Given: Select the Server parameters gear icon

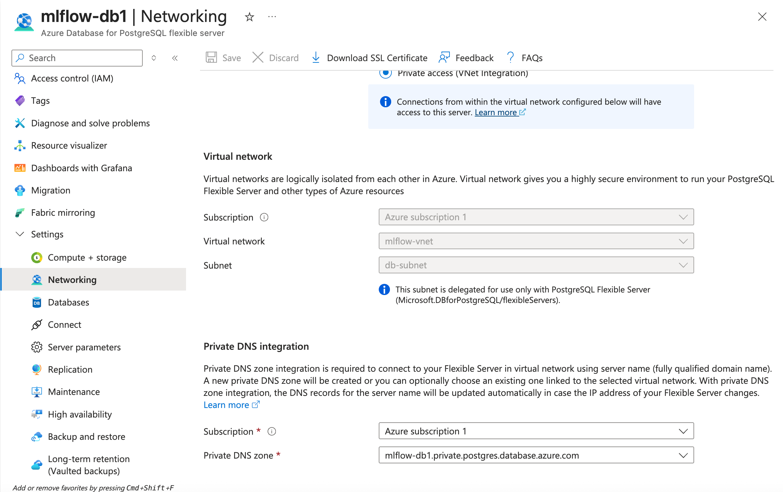Looking at the screenshot, I should pyautogui.click(x=36, y=347).
